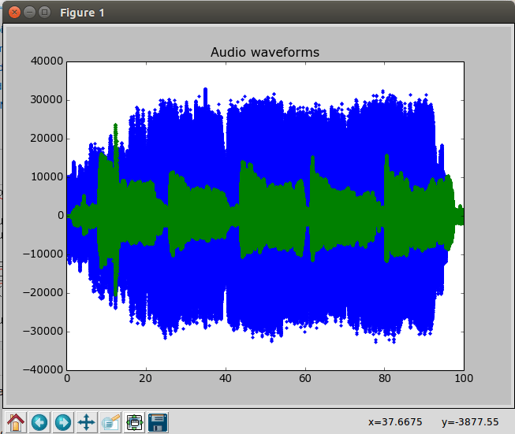Click the x-axis label 100
Viewport: 515px width, 434px height.
(x=464, y=379)
